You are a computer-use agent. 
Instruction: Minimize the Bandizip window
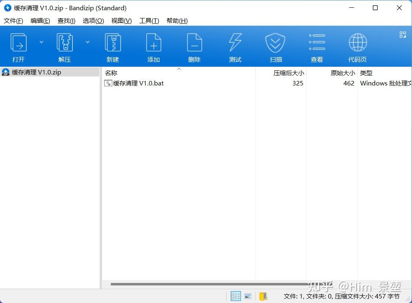[352, 8]
